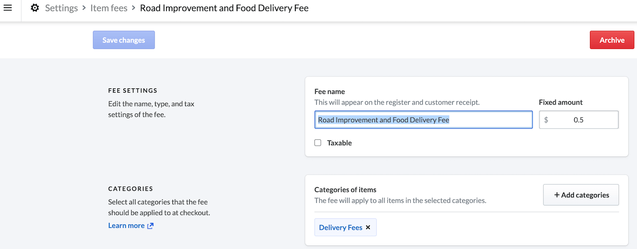Viewport: 637px width, 249px height.
Task: Click external link icon beside Learn more
Action: pyautogui.click(x=151, y=226)
